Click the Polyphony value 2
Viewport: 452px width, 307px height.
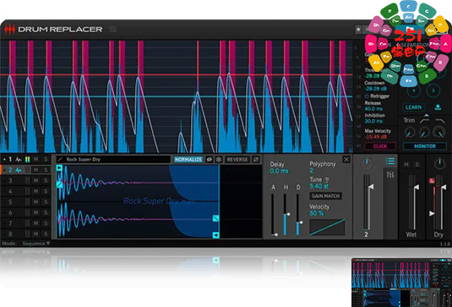(311, 171)
